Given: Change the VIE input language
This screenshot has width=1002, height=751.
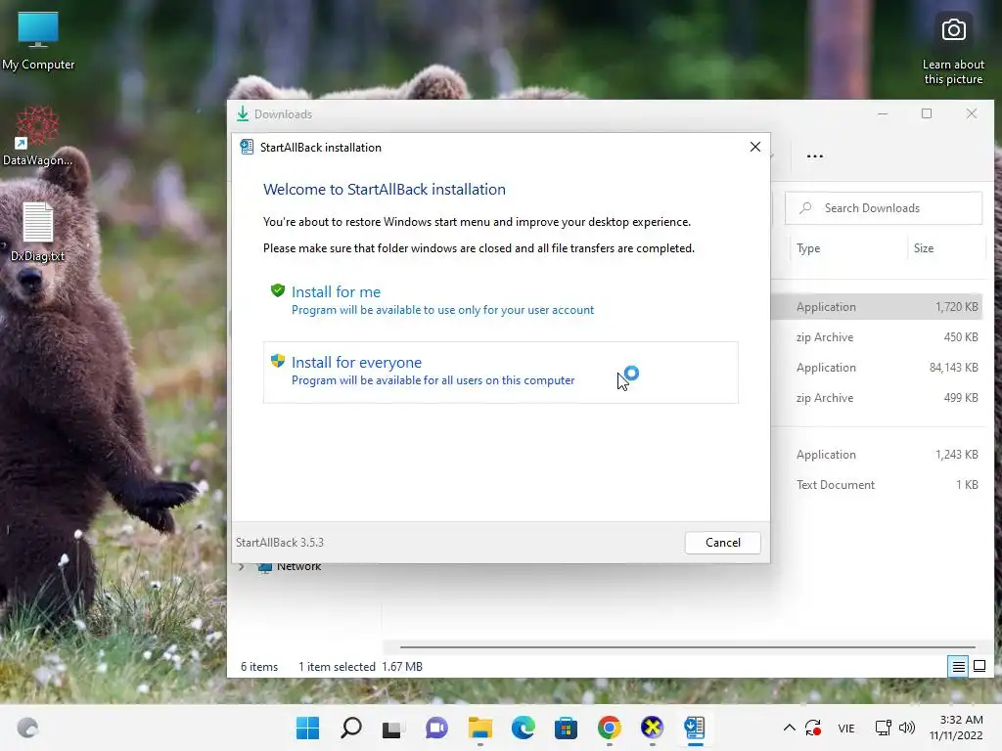Looking at the screenshot, I should (x=846, y=728).
